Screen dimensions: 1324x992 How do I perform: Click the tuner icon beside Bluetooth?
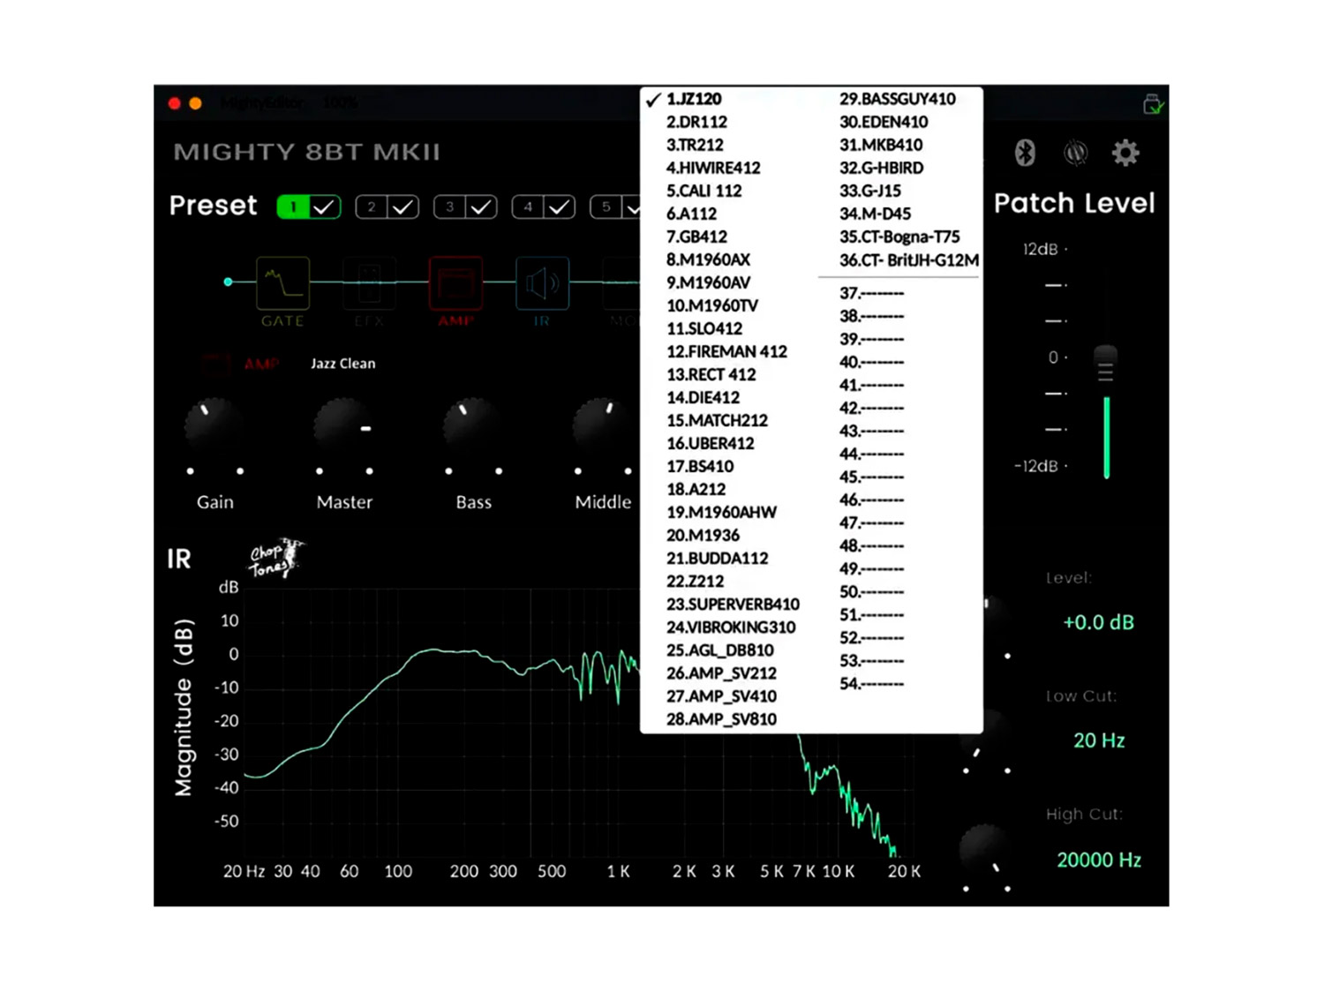[1074, 153]
